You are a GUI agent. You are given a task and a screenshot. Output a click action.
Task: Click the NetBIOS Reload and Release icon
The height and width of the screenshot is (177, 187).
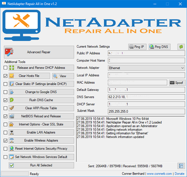click(12, 116)
